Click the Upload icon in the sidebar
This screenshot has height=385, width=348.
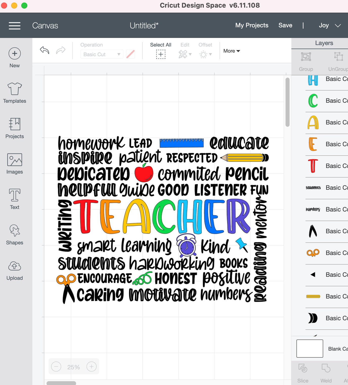pyautogui.click(x=14, y=269)
